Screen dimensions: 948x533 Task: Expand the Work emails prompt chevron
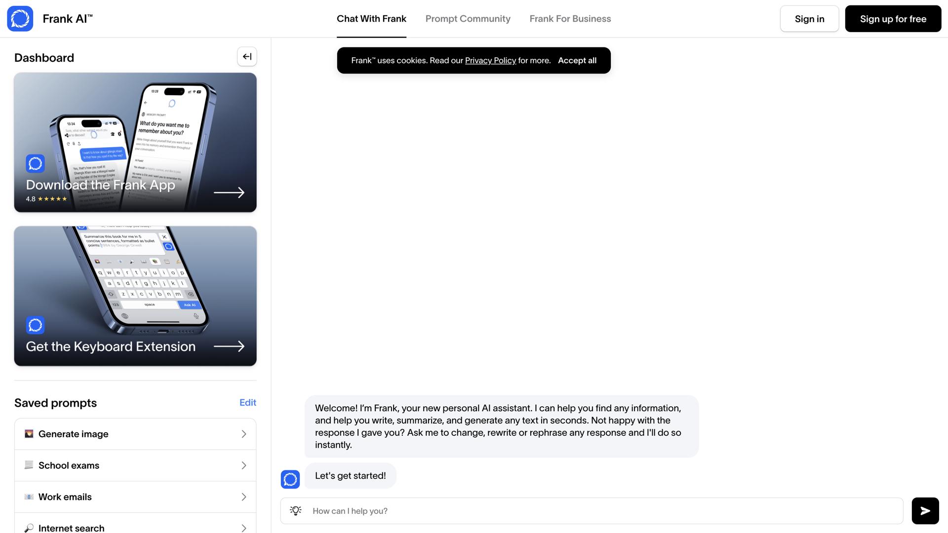(243, 497)
